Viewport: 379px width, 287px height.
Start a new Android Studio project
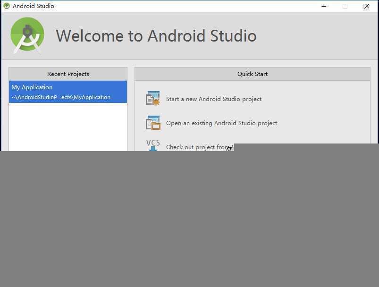214,99
